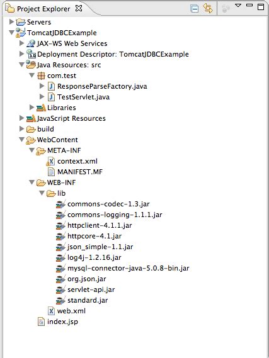The image size is (269, 358).
Task: Collapse the WebContent folder arrow
Action: pyautogui.click(x=21, y=140)
